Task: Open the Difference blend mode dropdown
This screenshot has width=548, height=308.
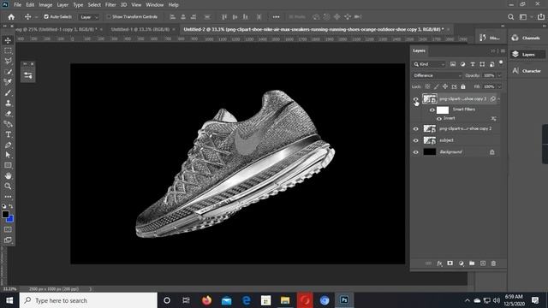Action: [x=437, y=75]
